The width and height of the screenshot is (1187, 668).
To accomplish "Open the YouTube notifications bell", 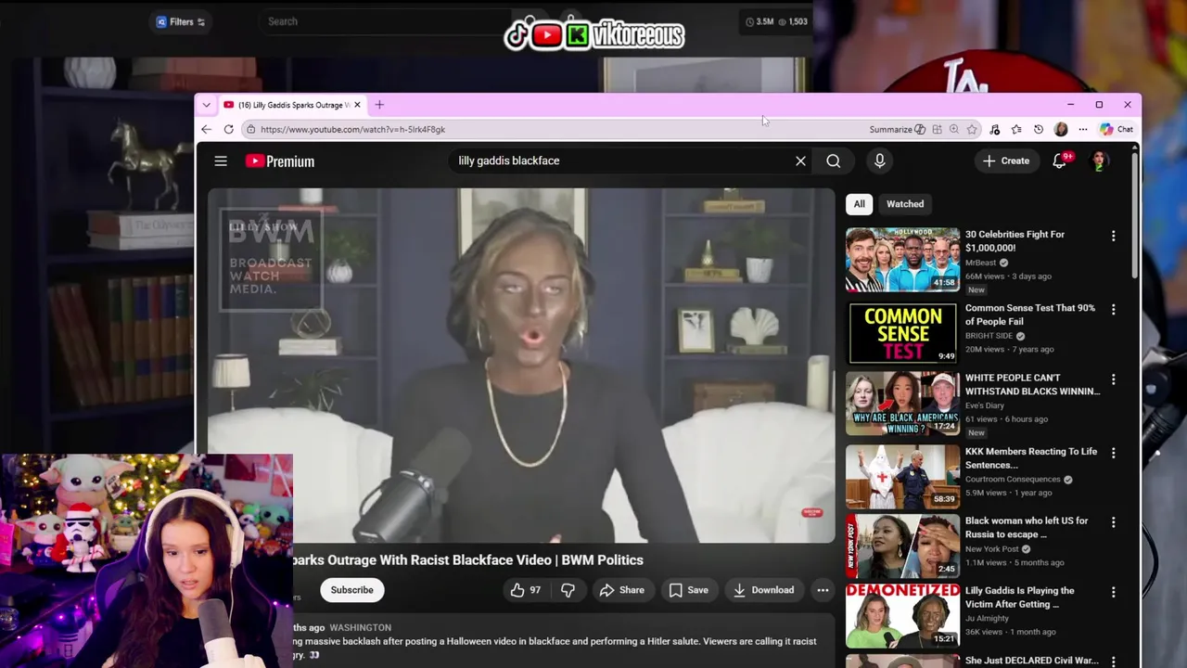I will coord(1059,161).
